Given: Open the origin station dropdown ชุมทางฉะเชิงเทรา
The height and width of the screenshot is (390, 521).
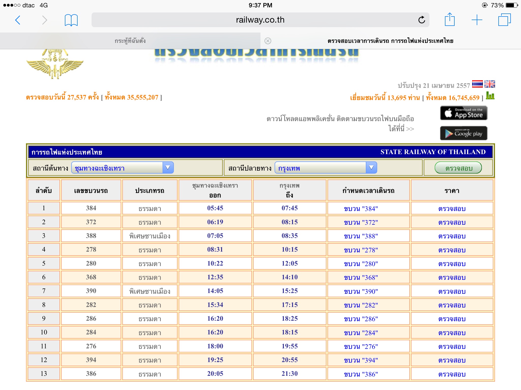Looking at the screenshot, I should coord(122,168).
